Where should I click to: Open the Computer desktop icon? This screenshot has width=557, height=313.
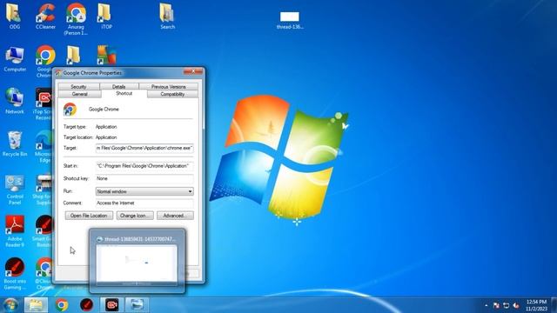point(15,58)
